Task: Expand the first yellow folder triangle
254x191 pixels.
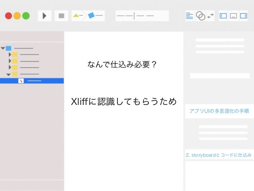Action: click(10, 55)
